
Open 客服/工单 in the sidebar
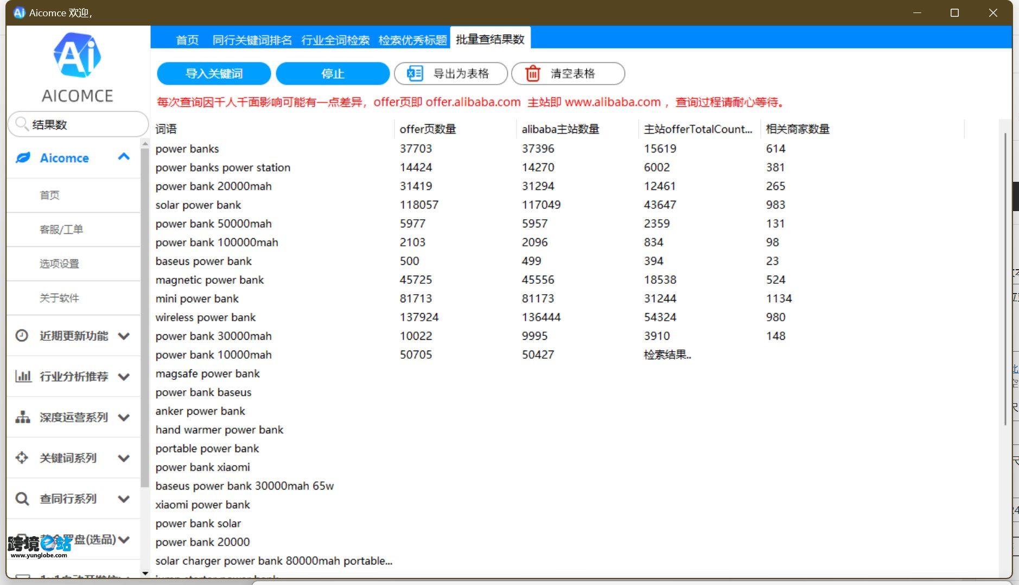pos(73,229)
